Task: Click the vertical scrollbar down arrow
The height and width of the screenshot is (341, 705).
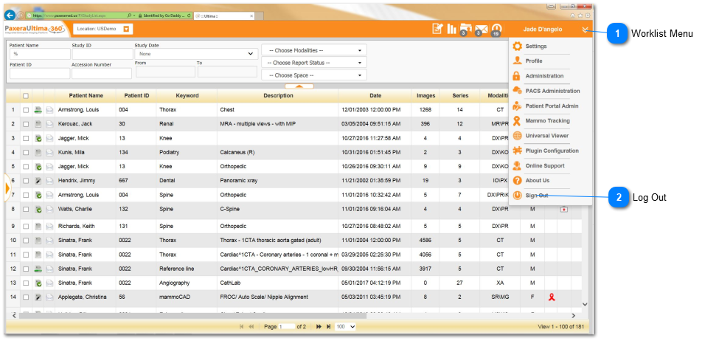Action: pos(585,304)
